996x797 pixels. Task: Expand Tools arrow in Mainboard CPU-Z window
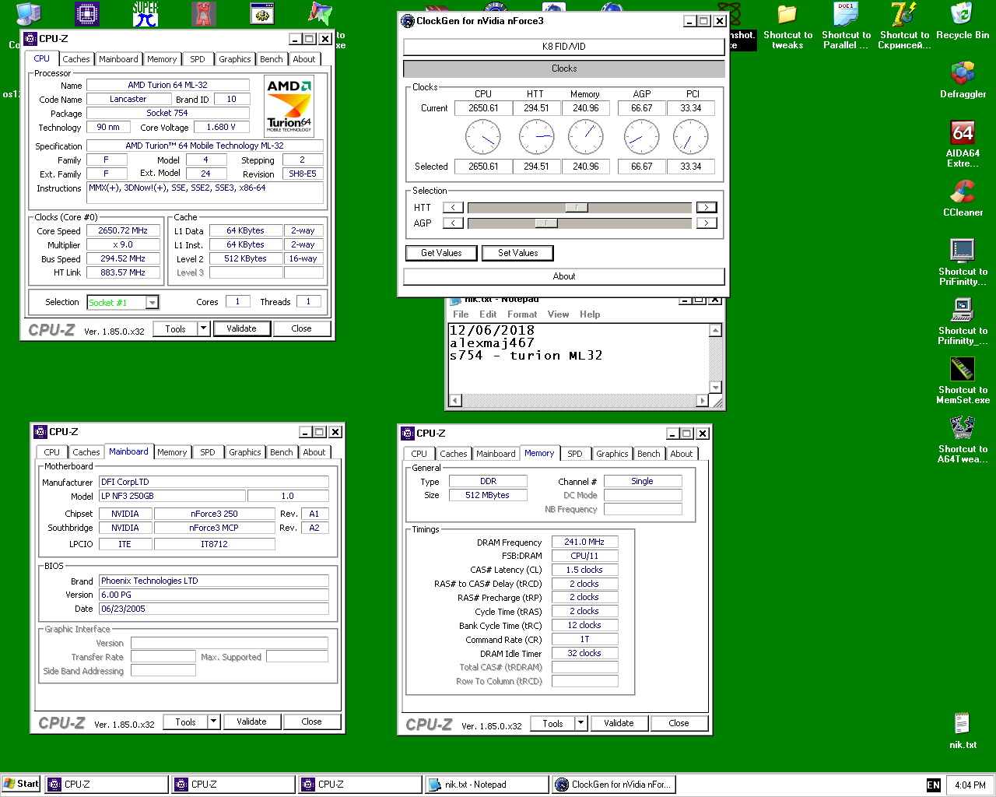(x=214, y=722)
